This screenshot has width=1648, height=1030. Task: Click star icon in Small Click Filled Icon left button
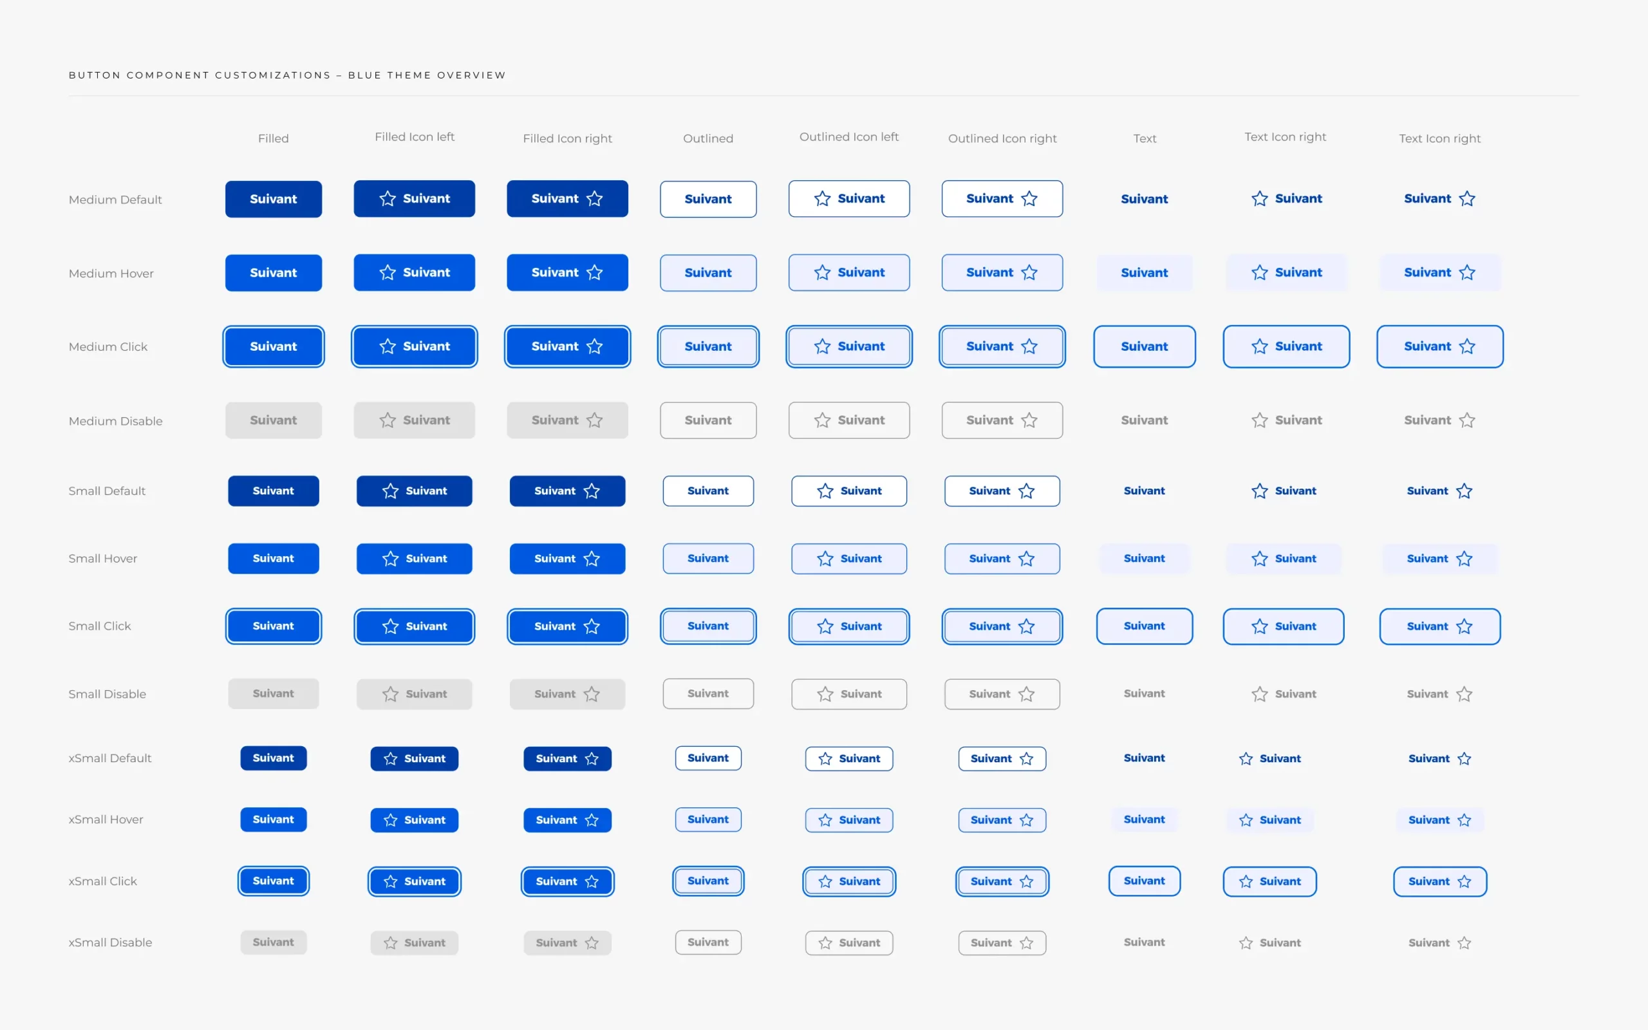[x=390, y=626]
